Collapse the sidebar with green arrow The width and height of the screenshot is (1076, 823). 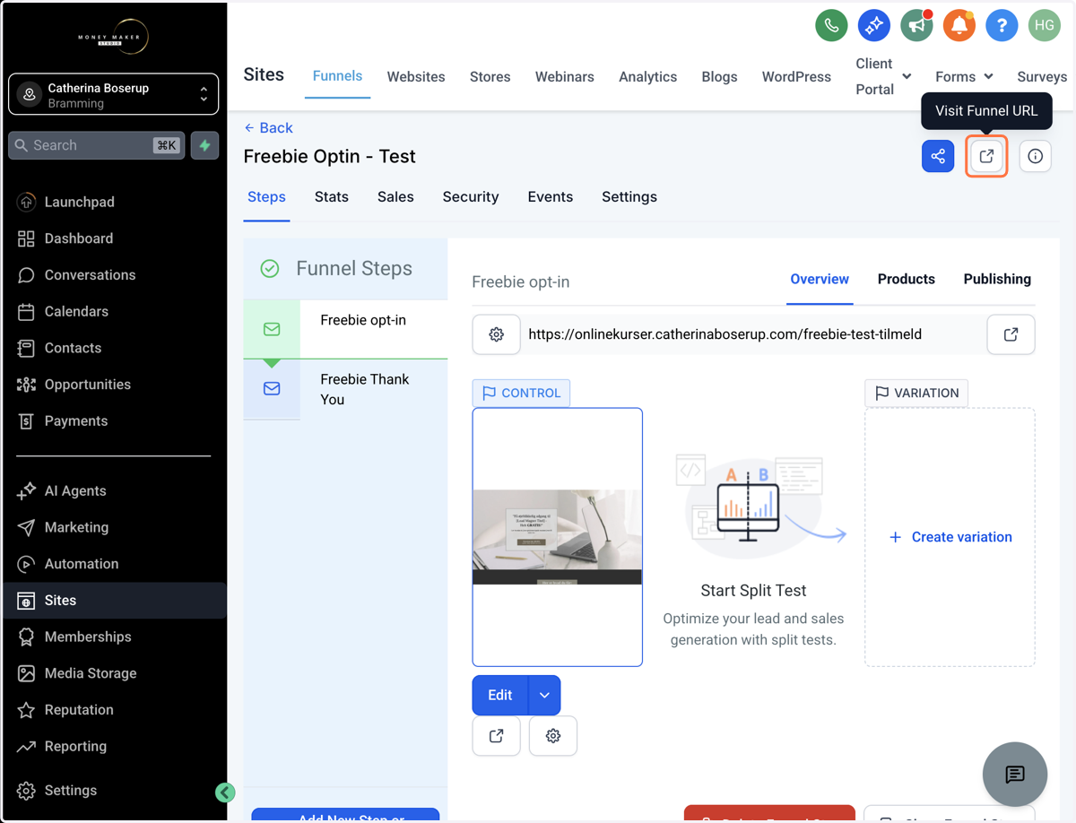[225, 792]
